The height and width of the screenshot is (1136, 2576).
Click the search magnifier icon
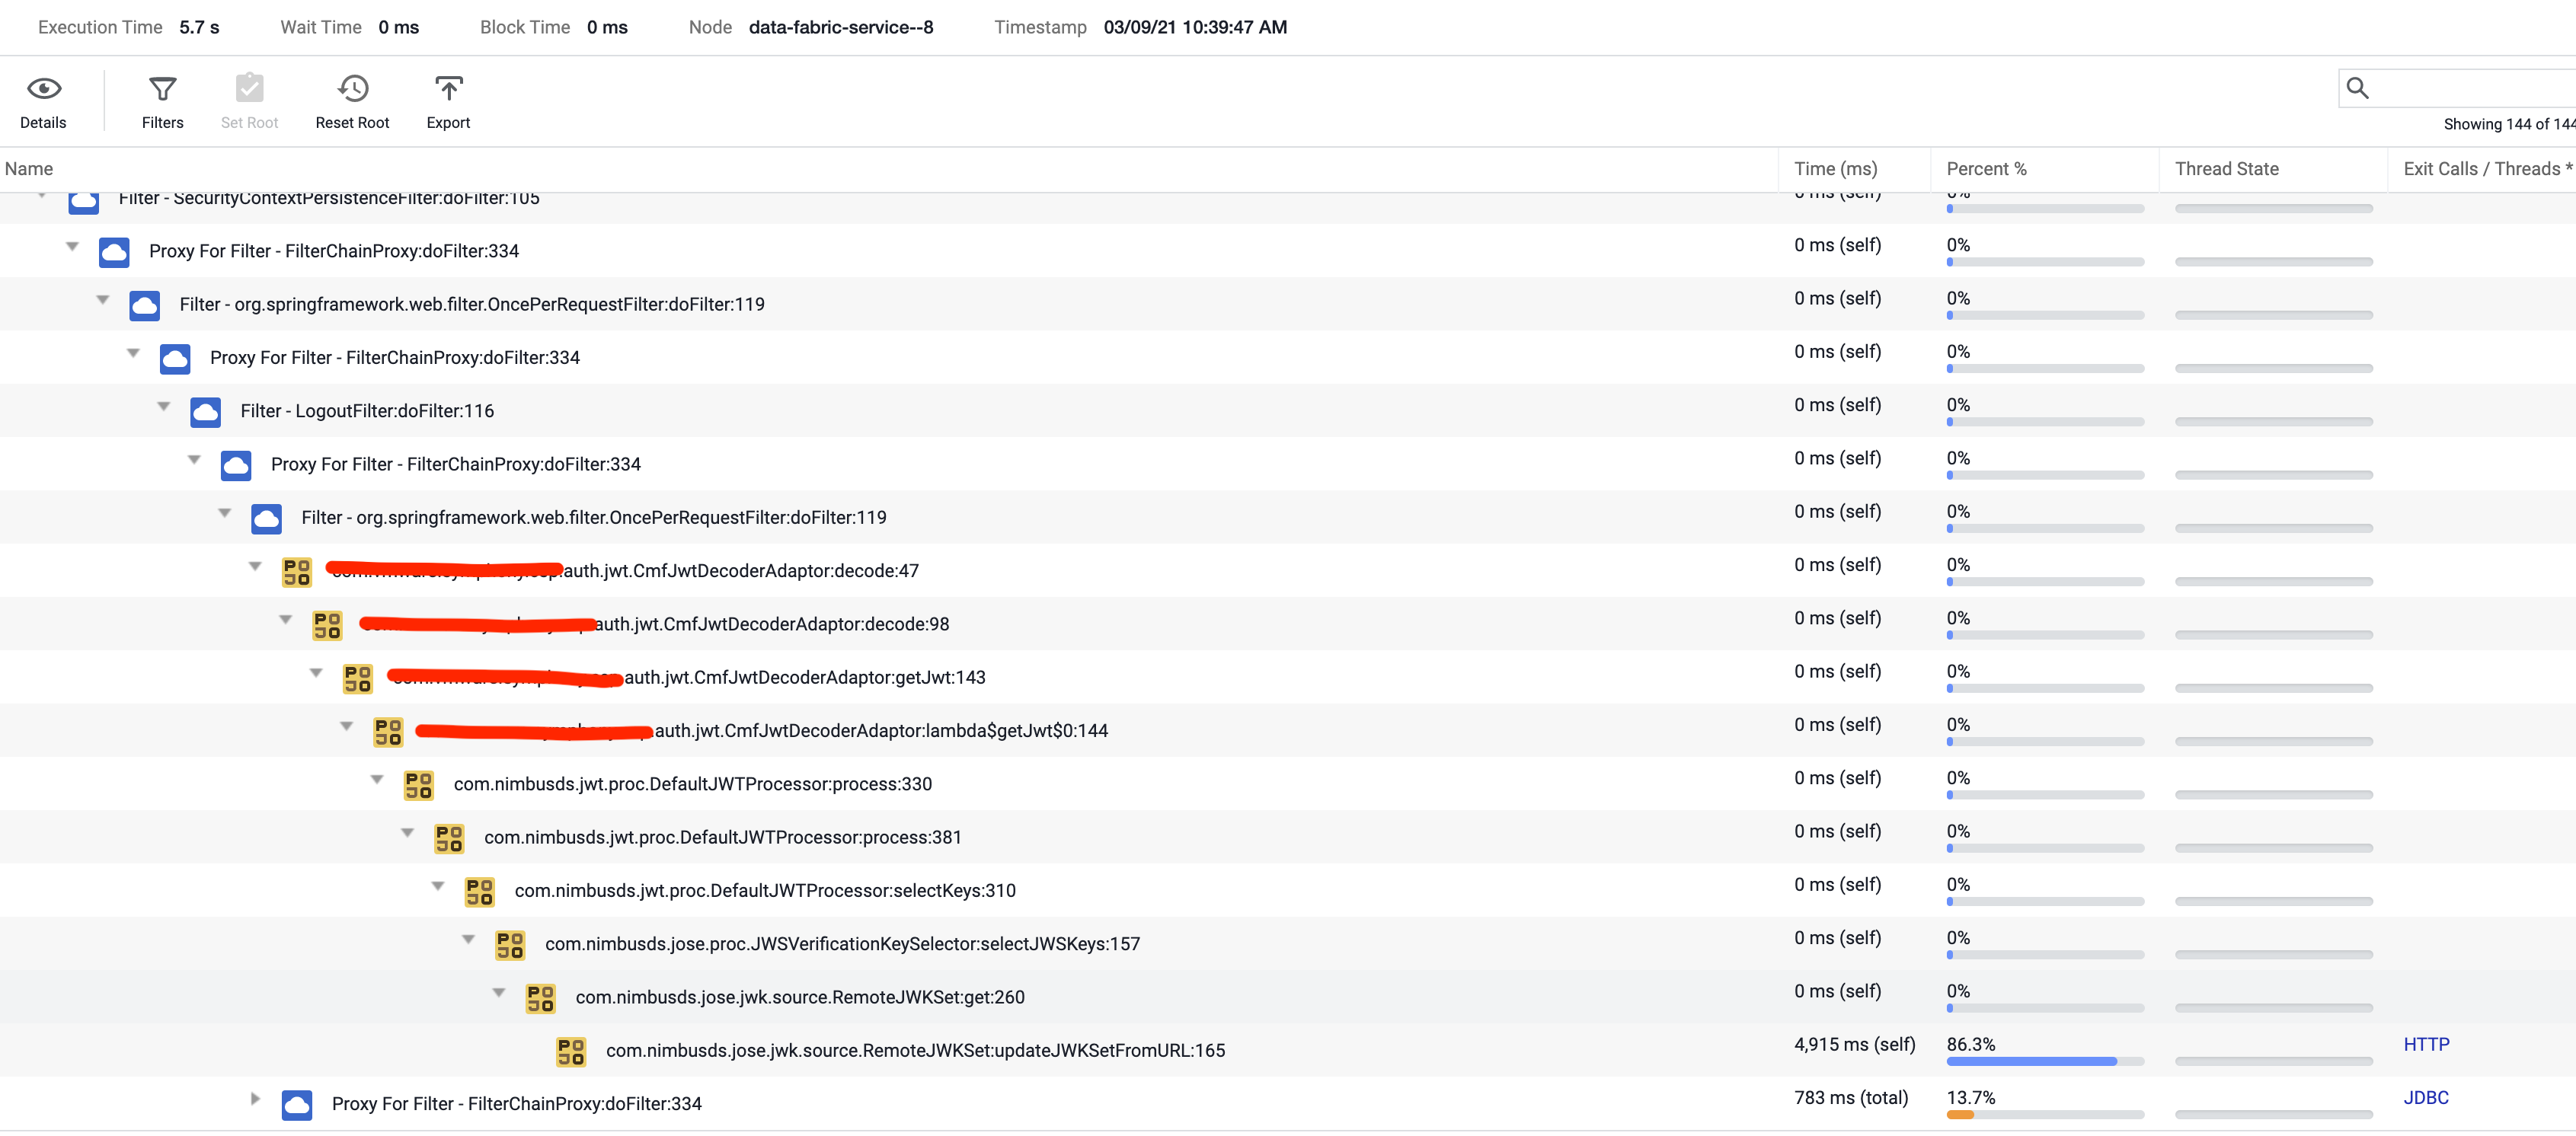tap(2357, 88)
